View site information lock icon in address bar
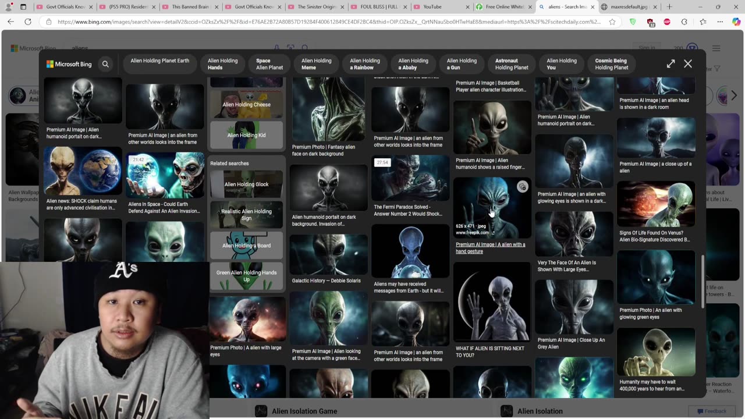The image size is (745, 419). tap(48, 22)
